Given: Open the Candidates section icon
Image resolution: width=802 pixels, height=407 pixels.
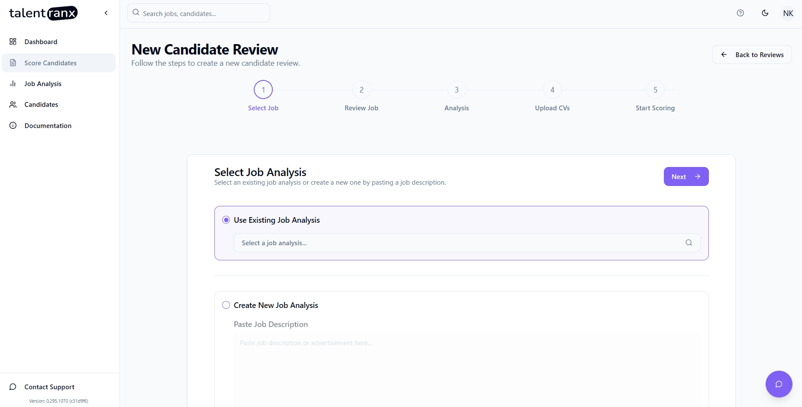Looking at the screenshot, I should coord(13,104).
